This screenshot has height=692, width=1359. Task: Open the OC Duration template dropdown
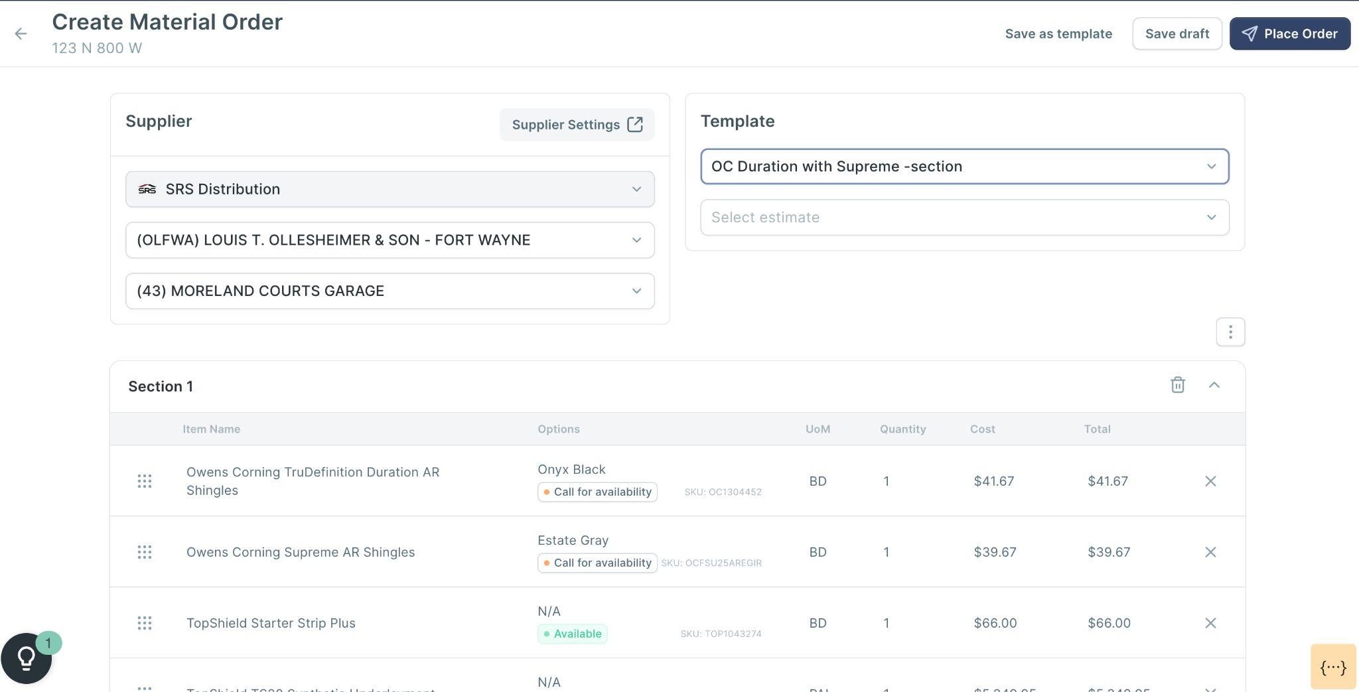click(964, 167)
